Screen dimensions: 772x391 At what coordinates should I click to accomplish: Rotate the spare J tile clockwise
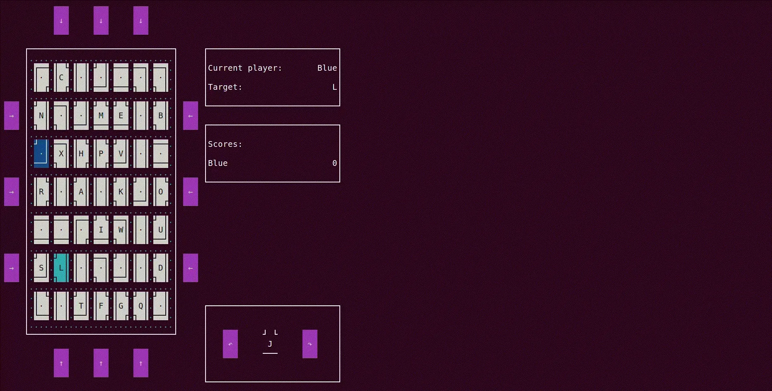[x=310, y=344]
